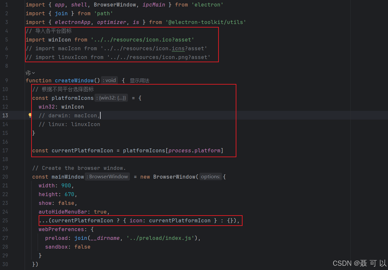388x270 pixels.
Task: Select line number 13 in the gutter
Action: [x=5, y=115]
